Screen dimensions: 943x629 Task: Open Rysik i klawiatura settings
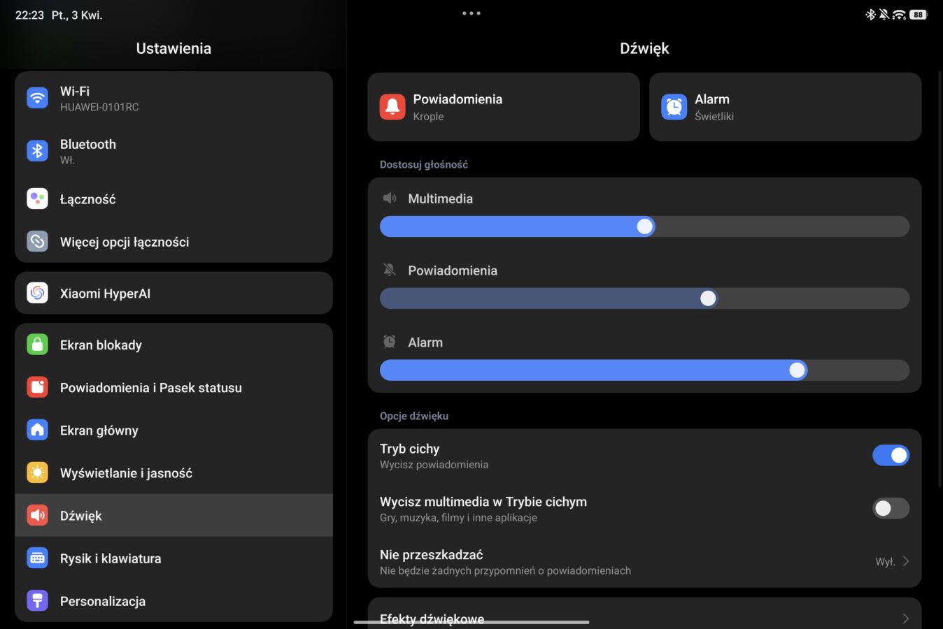point(111,558)
